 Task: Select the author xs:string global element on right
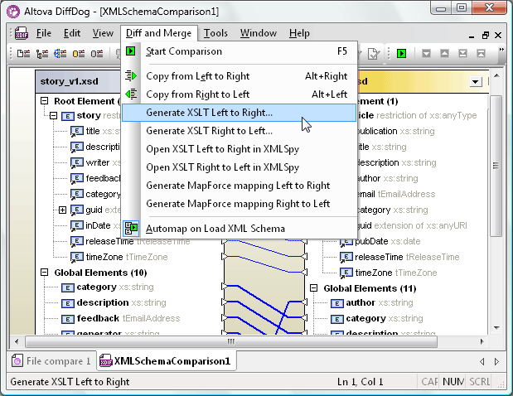click(x=372, y=303)
